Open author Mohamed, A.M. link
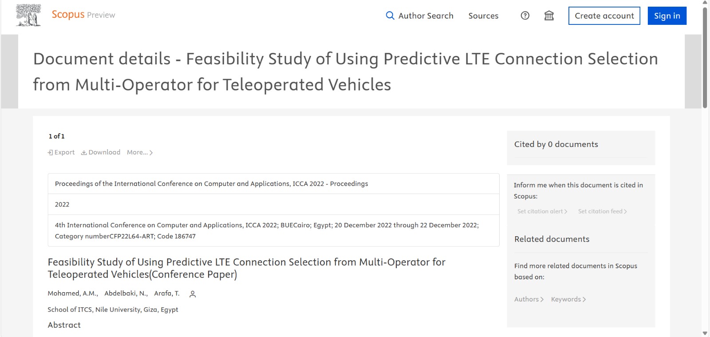 click(72, 293)
